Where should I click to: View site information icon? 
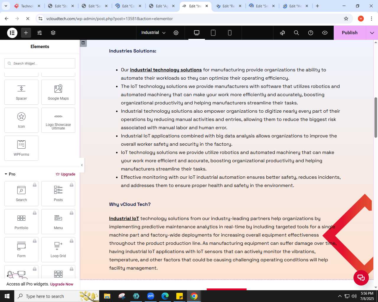click(x=40, y=19)
